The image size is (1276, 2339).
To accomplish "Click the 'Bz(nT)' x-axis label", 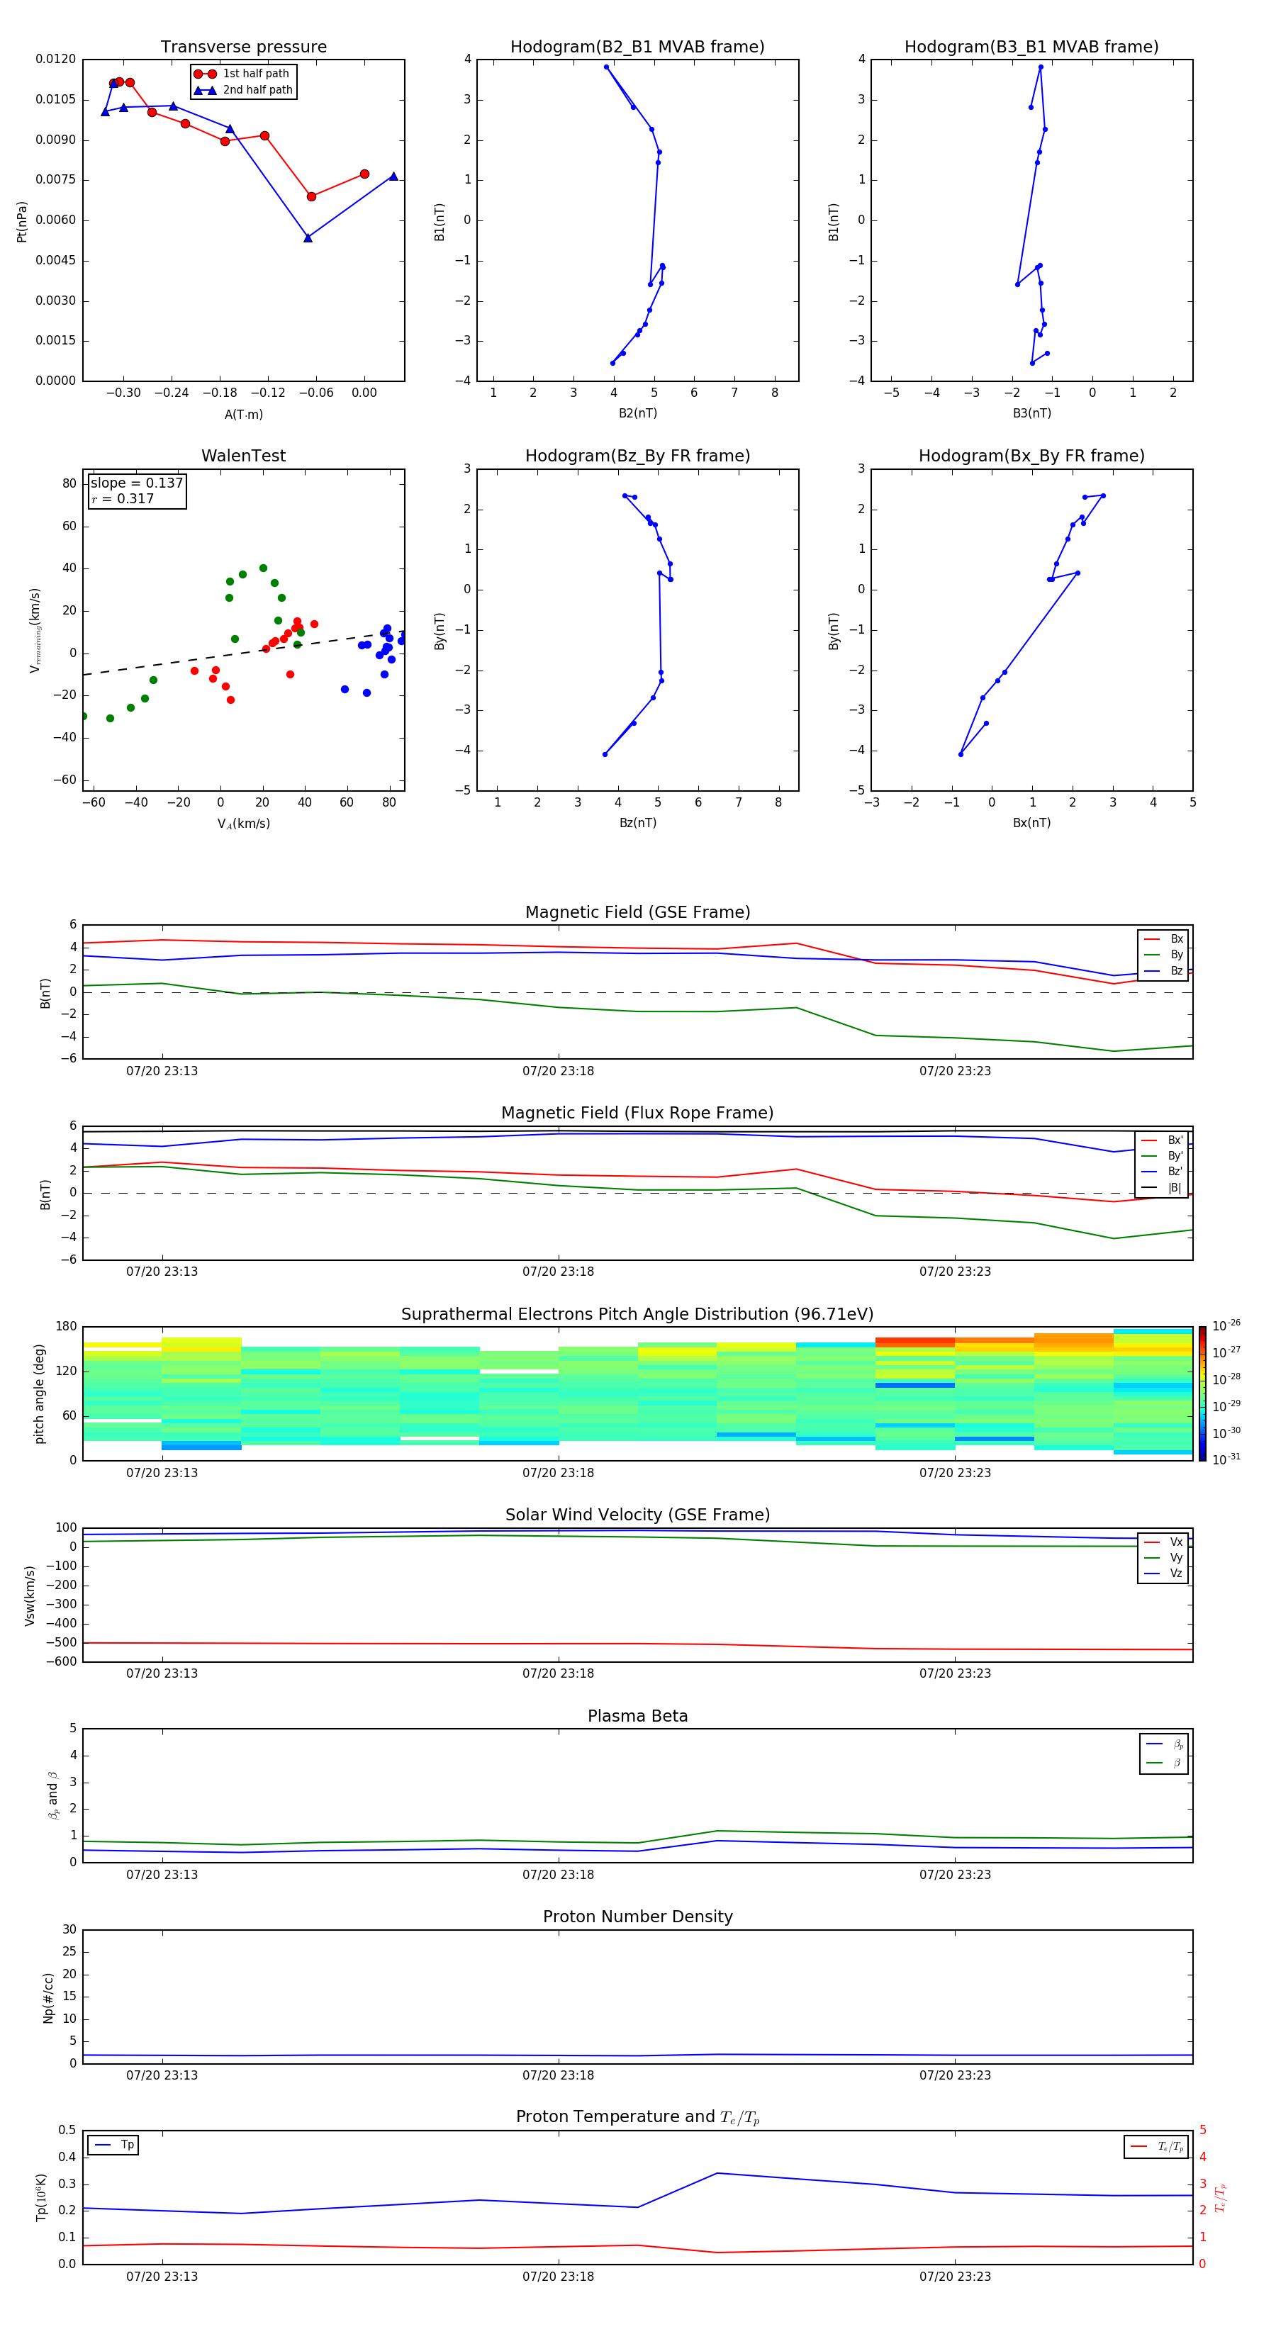I will coord(637,823).
